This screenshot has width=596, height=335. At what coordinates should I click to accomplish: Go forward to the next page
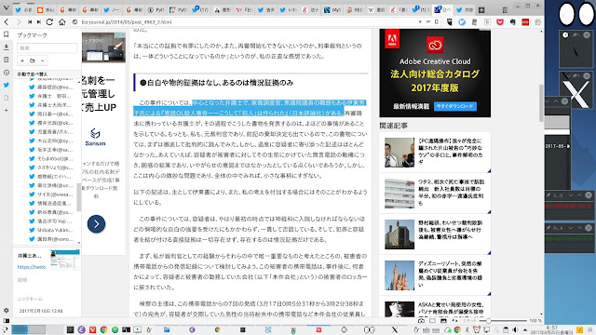18,22
